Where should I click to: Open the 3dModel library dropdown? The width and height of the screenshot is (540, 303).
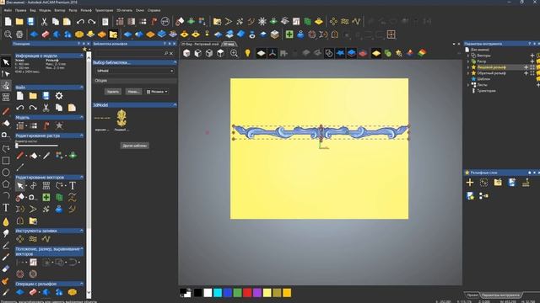(135, 71)
